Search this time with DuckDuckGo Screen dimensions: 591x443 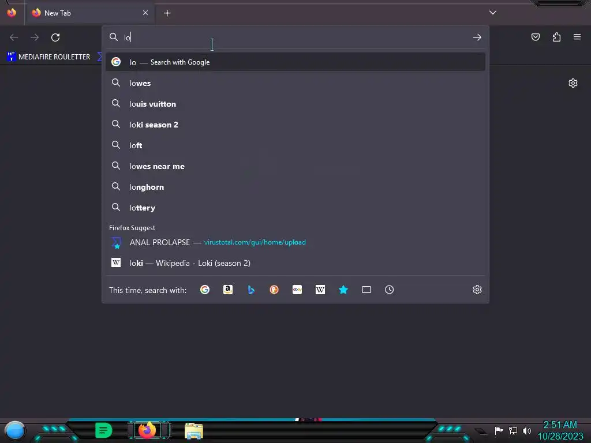[x=274, y=290]
